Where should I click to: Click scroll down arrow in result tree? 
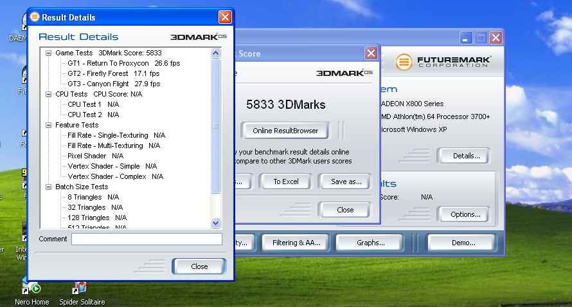(215, 223)
